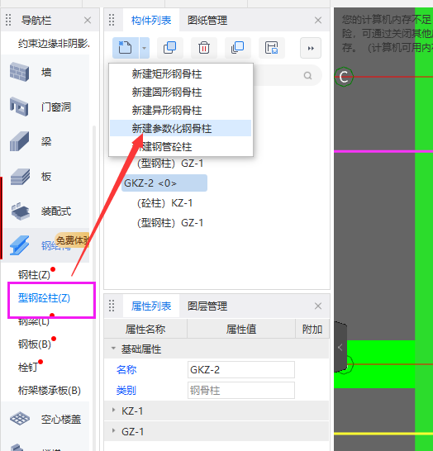The width and height of the screenshot is (433, 451).
Task: Close the 构件列表 panel
Action: [318, 21]
